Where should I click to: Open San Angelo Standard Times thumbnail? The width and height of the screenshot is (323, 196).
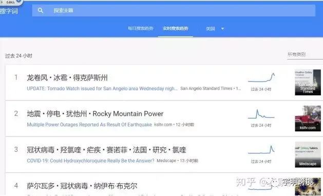click(x=308, y=83)
